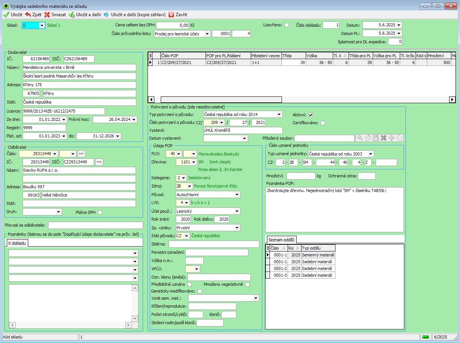Click the magnifier icon beside Přiložený soubor
Viewport: 460px width, 343px height.
(359, 138)
